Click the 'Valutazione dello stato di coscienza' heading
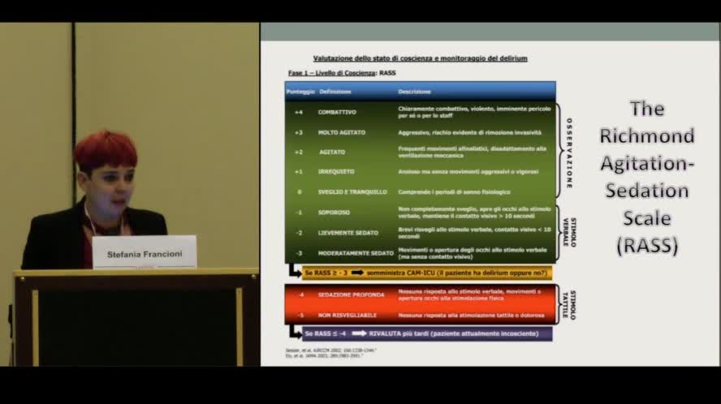721x404 pixels. tap(420, 58)
